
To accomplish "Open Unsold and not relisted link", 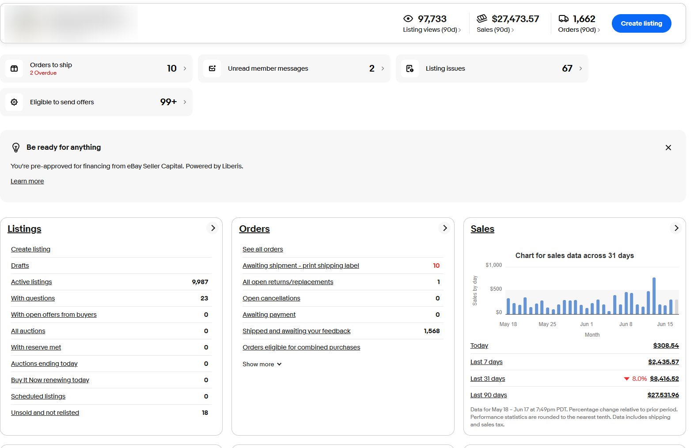I will click(45, 413).
